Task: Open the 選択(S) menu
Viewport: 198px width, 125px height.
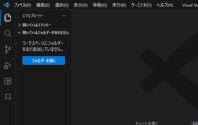Action: pyautogui.click(x=62, y=5)
